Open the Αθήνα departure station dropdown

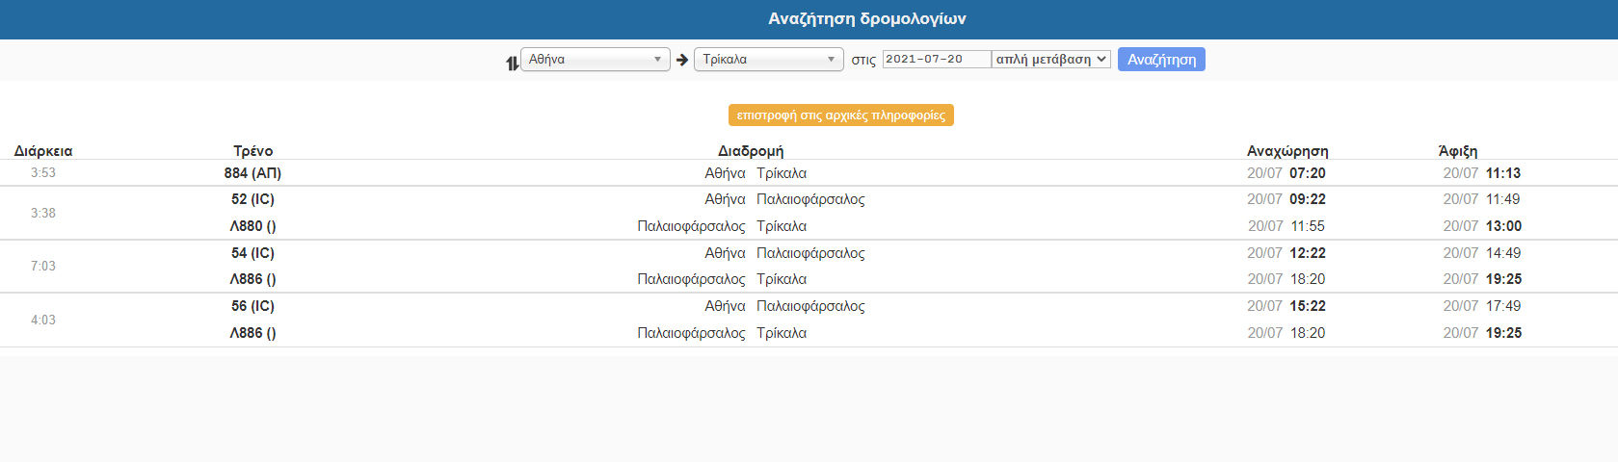coord(595,60)
